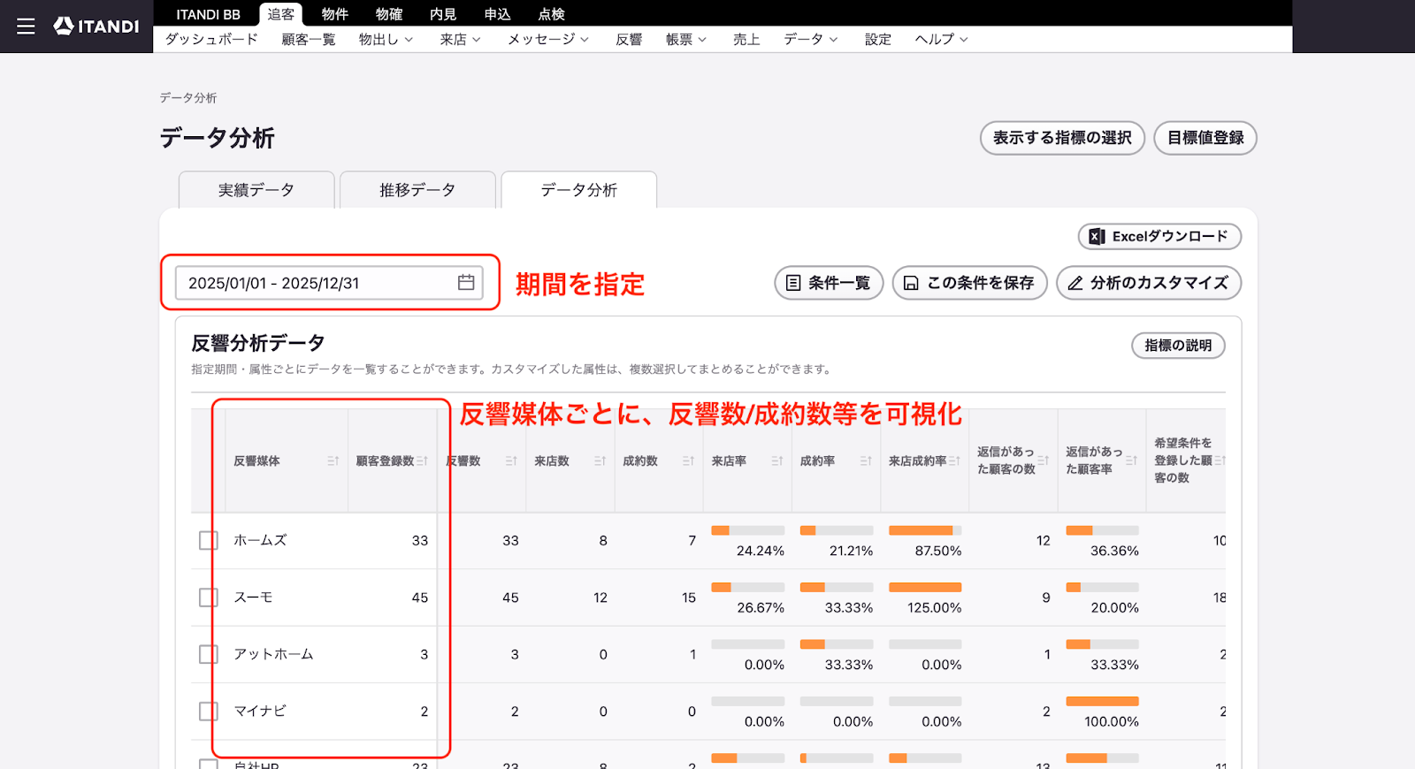The image size is (1415, 769).
Task: Click スーモ 成約数 value 15
Action: click(689, 598)
